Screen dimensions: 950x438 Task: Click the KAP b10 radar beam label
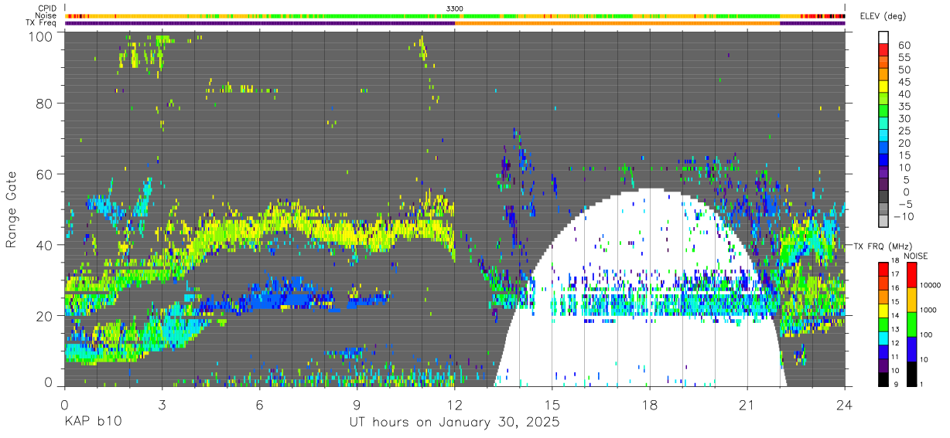[x=92, y=423]
